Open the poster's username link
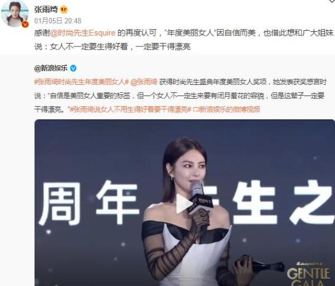The width and height of the screenshot is (335, 286). click(46, 9)
